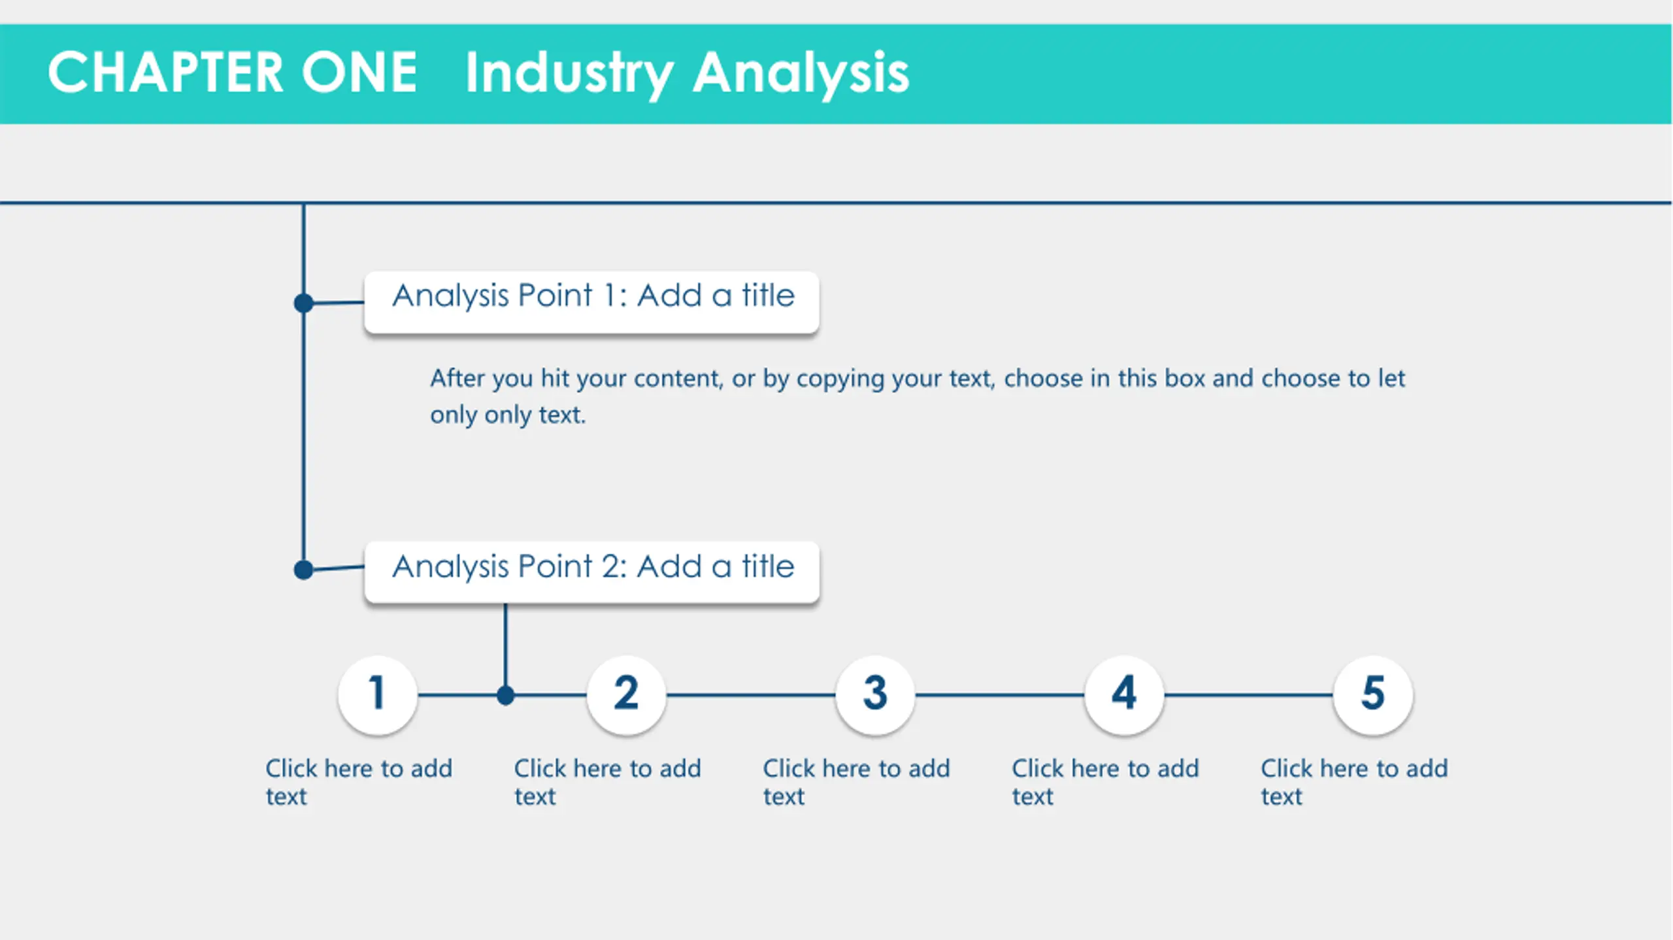Click the dot beside Analysis Point 1

304,303
